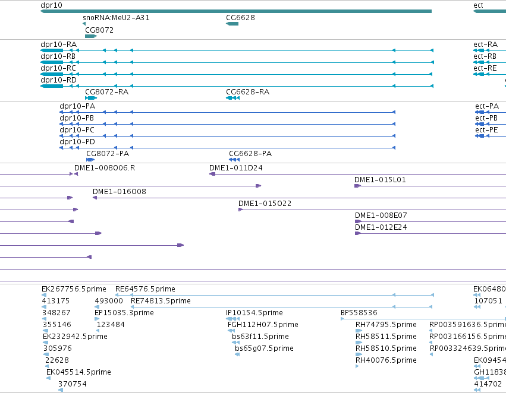
Task: Click EST EK045514.5prime
Action: pyautogui.click(x=48, y=378)
